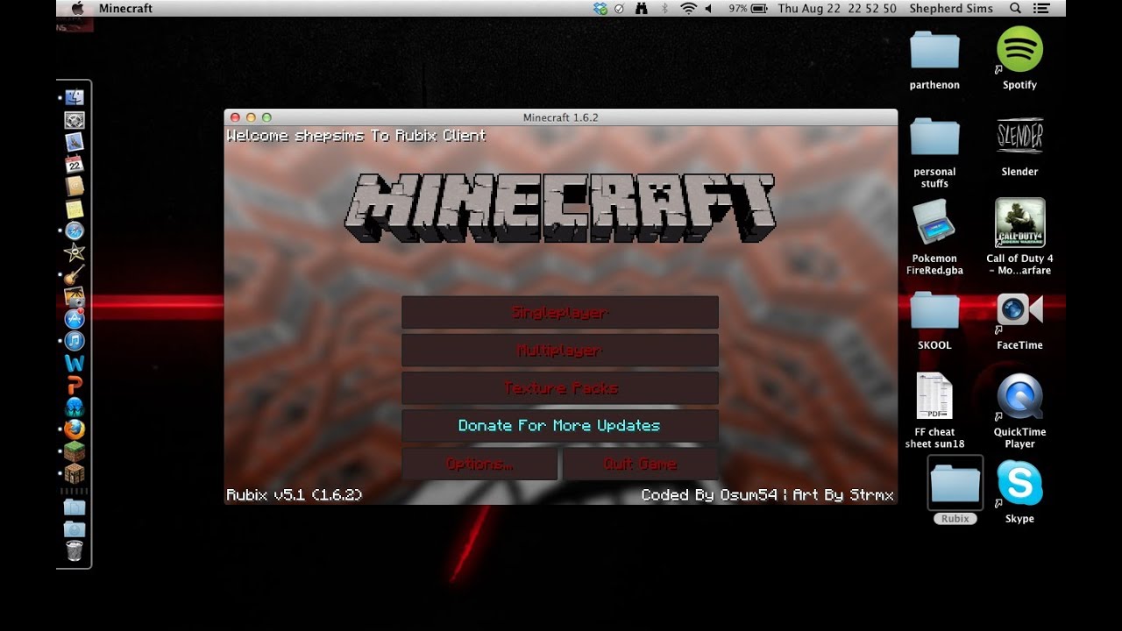Click binoculars menu bar icon
Screen dimensions: 1122x631
pyautogui.click(x=642, y=9)
